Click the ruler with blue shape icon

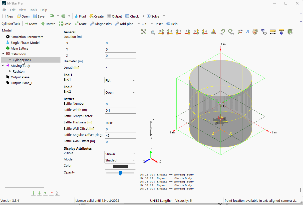pos(282,32)
